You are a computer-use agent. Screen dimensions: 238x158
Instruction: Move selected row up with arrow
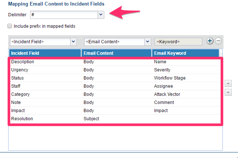[228, 84]
